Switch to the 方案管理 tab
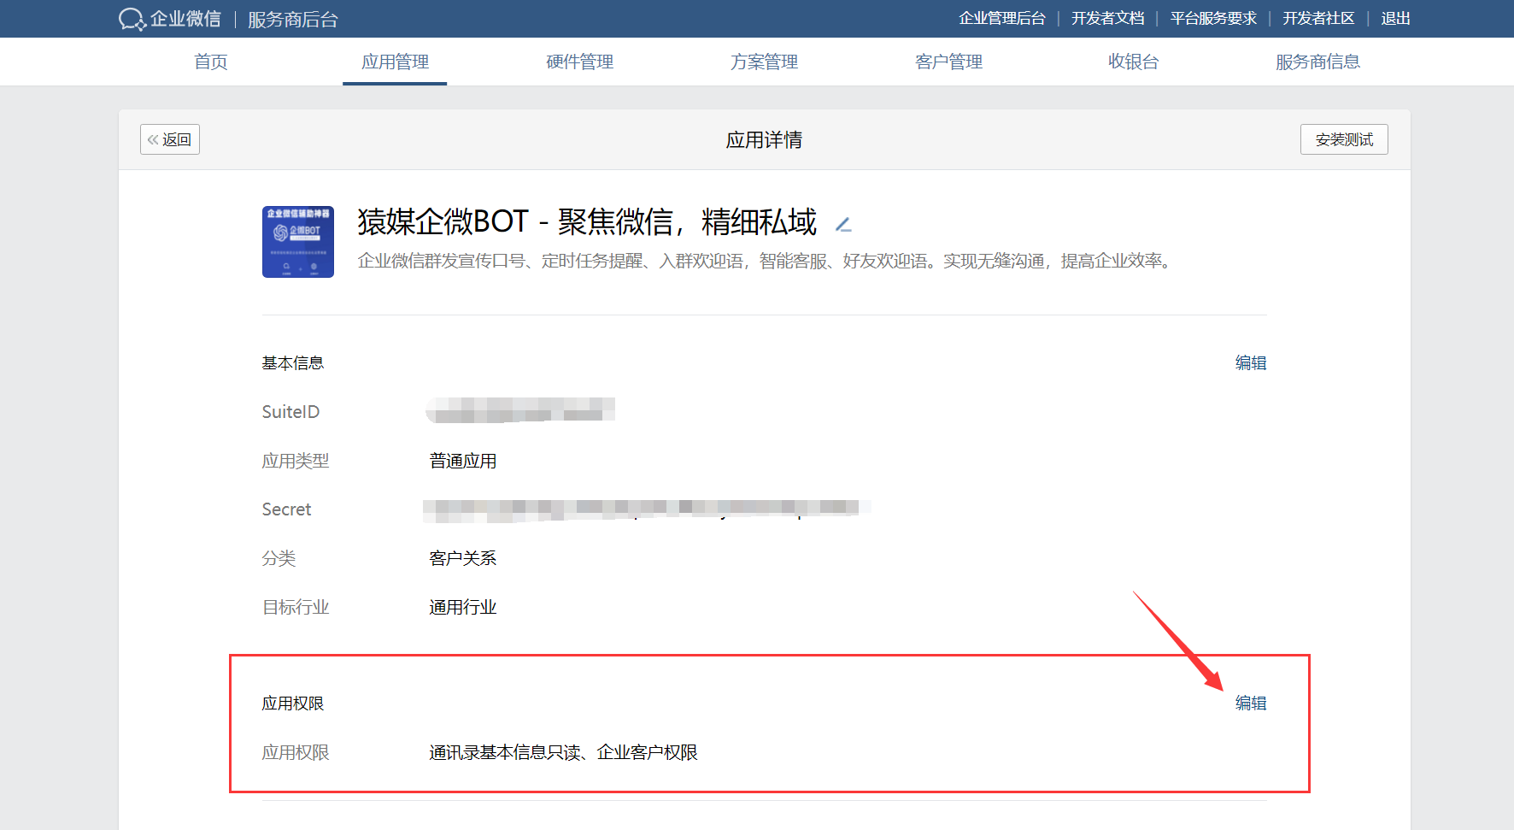Screen dimensions: 1514x830 763,62
